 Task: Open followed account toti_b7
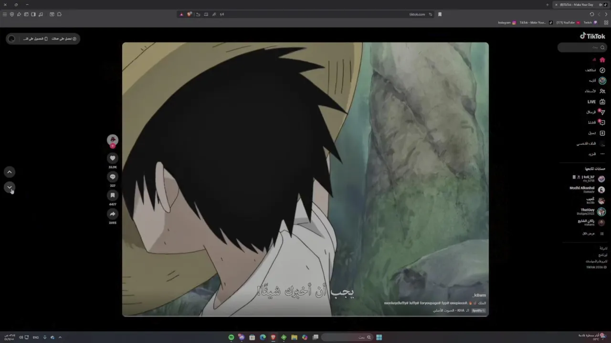589,179
